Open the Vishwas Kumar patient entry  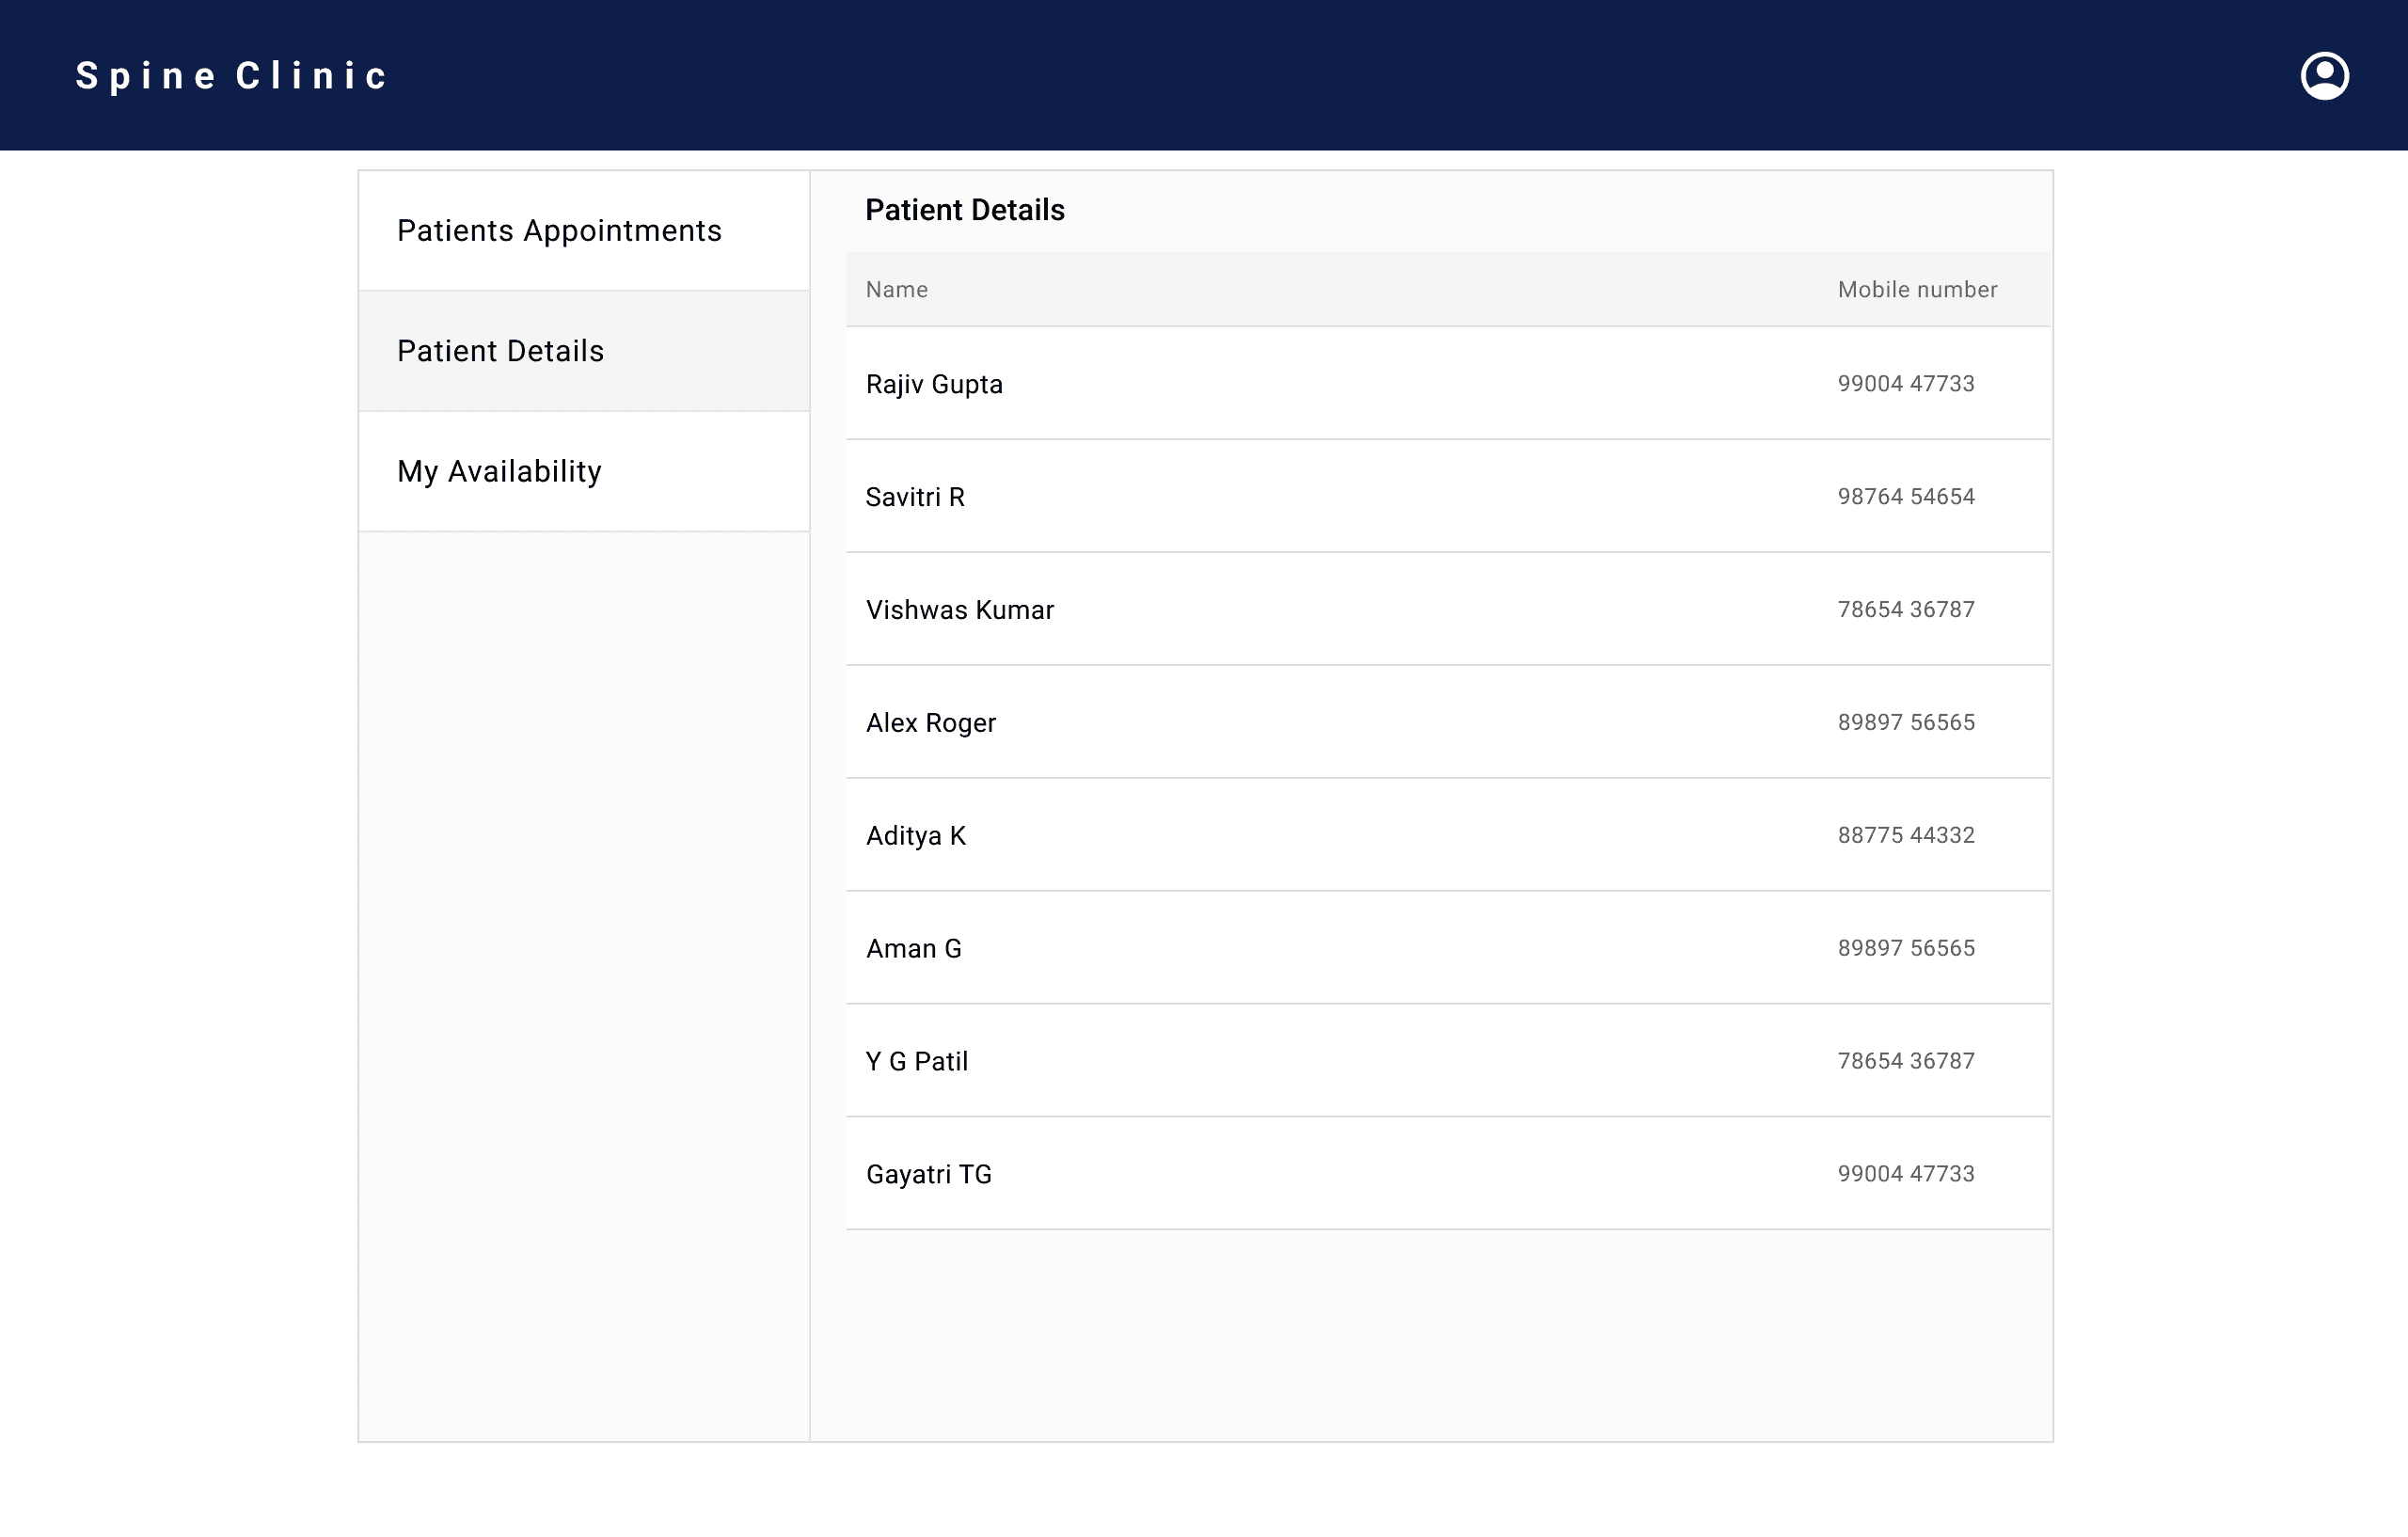point(959,610)
